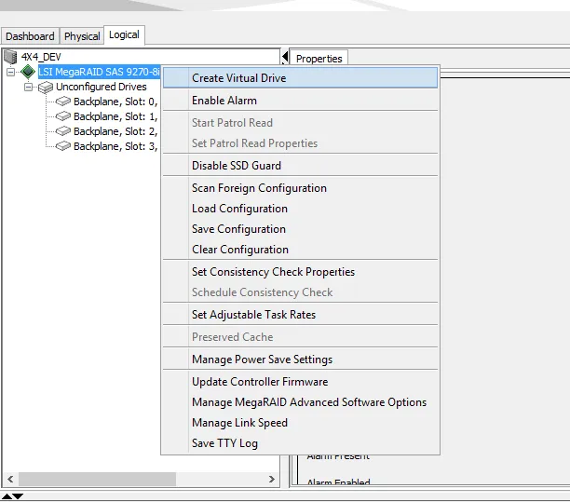The image size is (570, 502).
Task: Open the Properties tab
Action: [319, 59]
